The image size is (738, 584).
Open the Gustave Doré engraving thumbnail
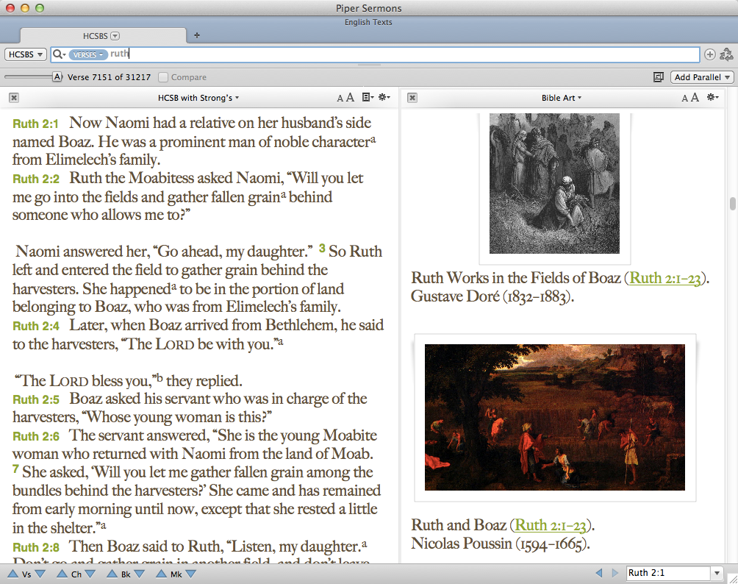click(x=554, y=183)
